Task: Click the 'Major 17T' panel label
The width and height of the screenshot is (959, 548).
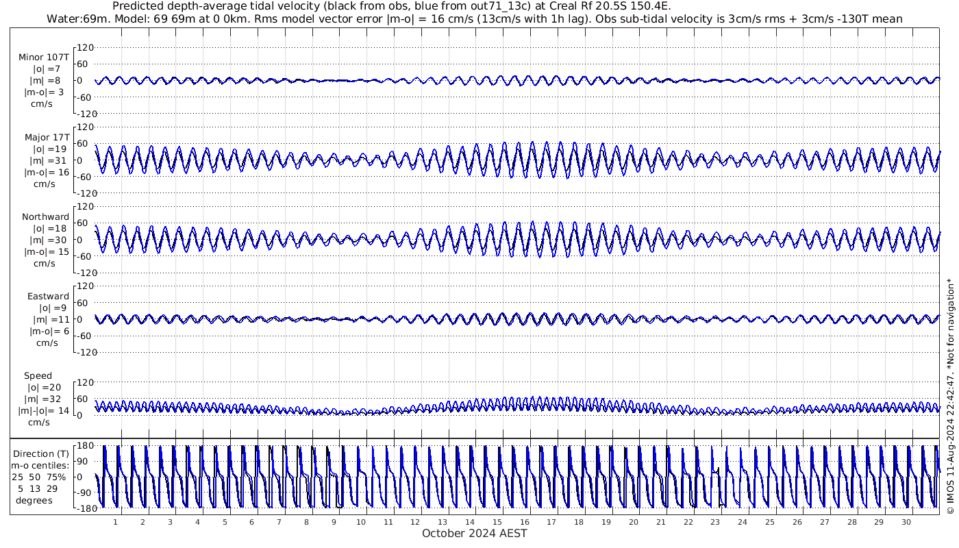Action: [x=47, y=138]
